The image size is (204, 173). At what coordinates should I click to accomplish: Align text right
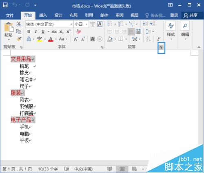click(x=124, y=31)
